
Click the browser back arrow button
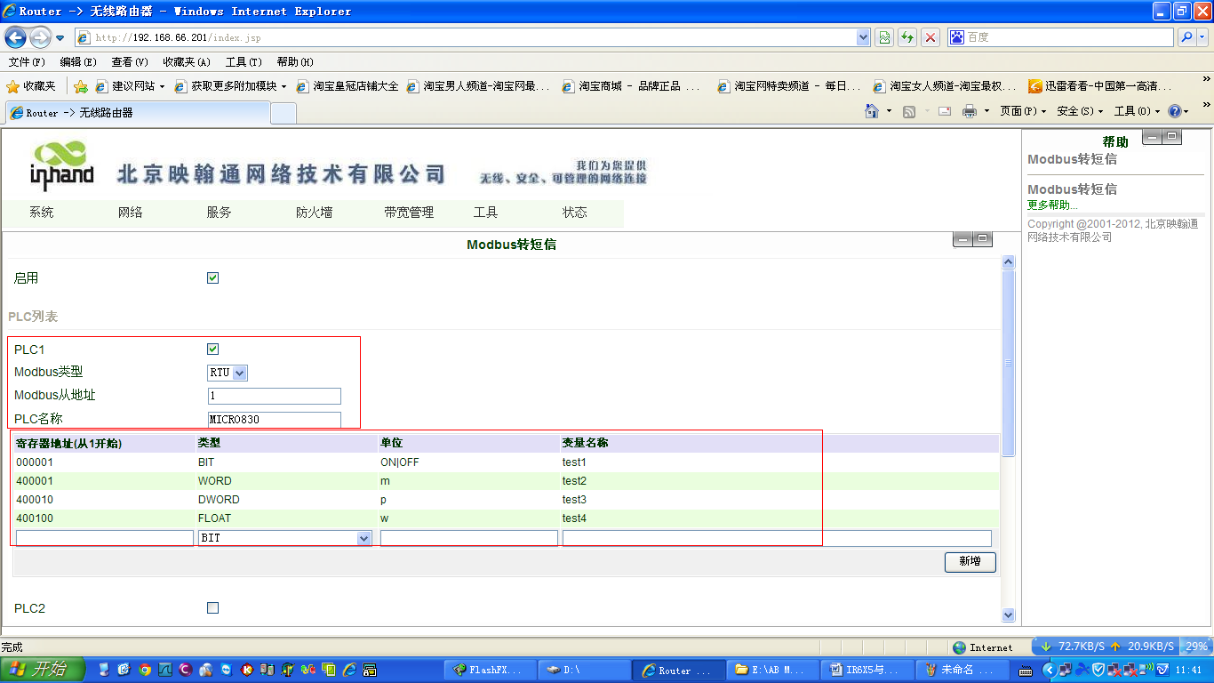(15, 37)
